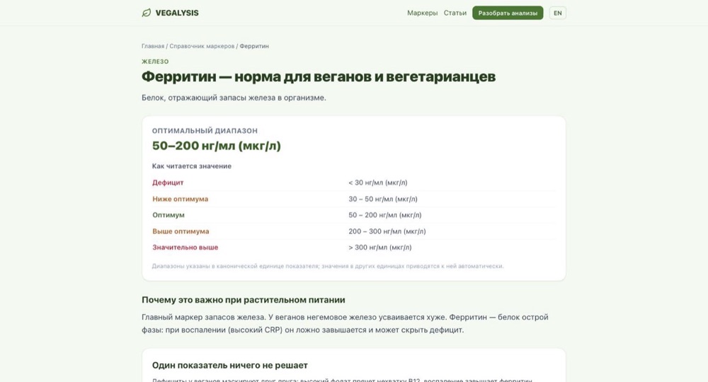Click the ЖЕЛЕЗО category label
The width and height of the screenshot is (708, 382).
pyautogui.click(x=155, y=62)
